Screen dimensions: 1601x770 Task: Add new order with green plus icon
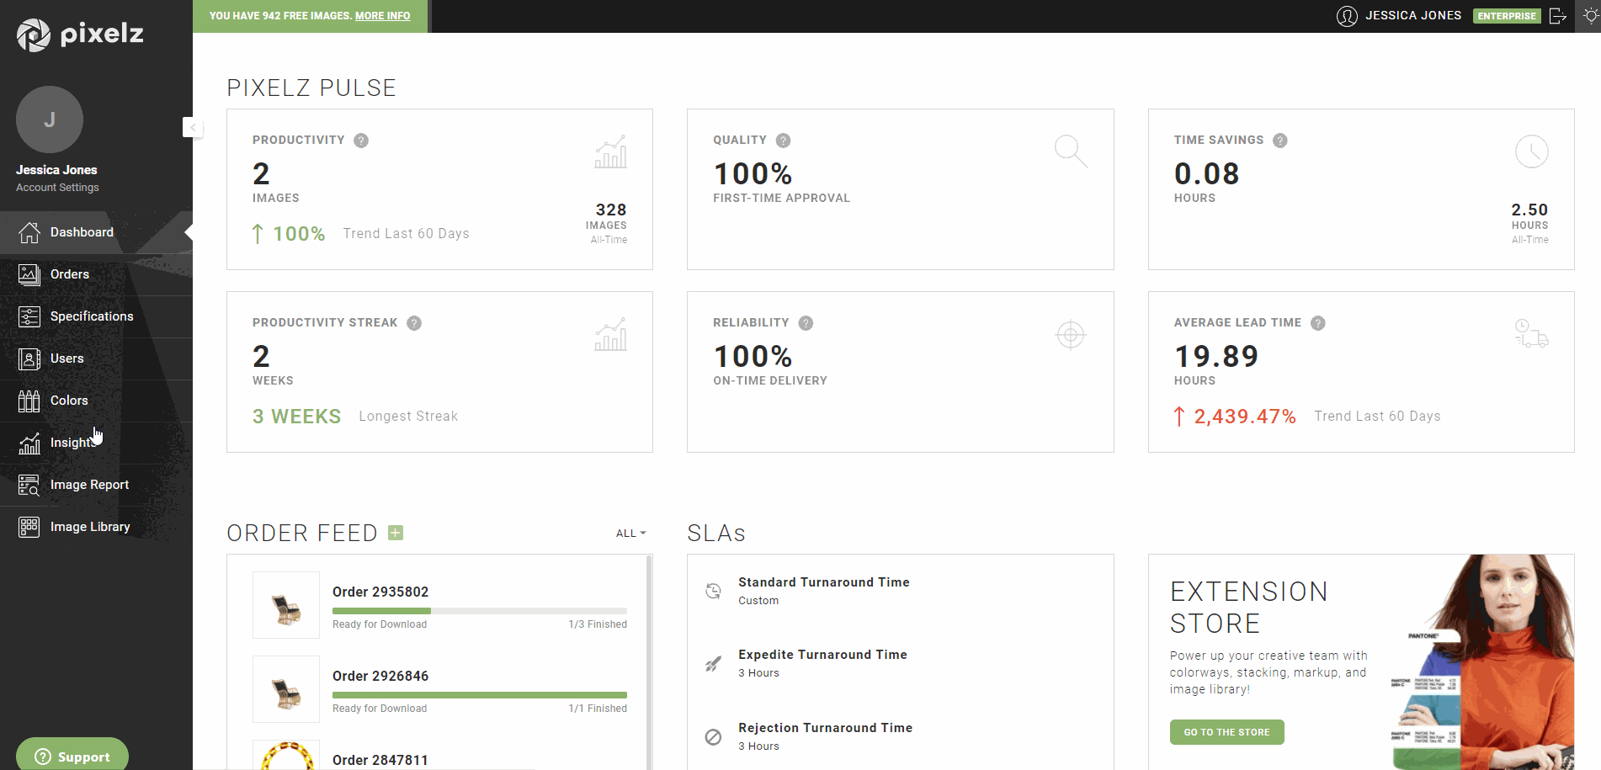tap(396, 533)
